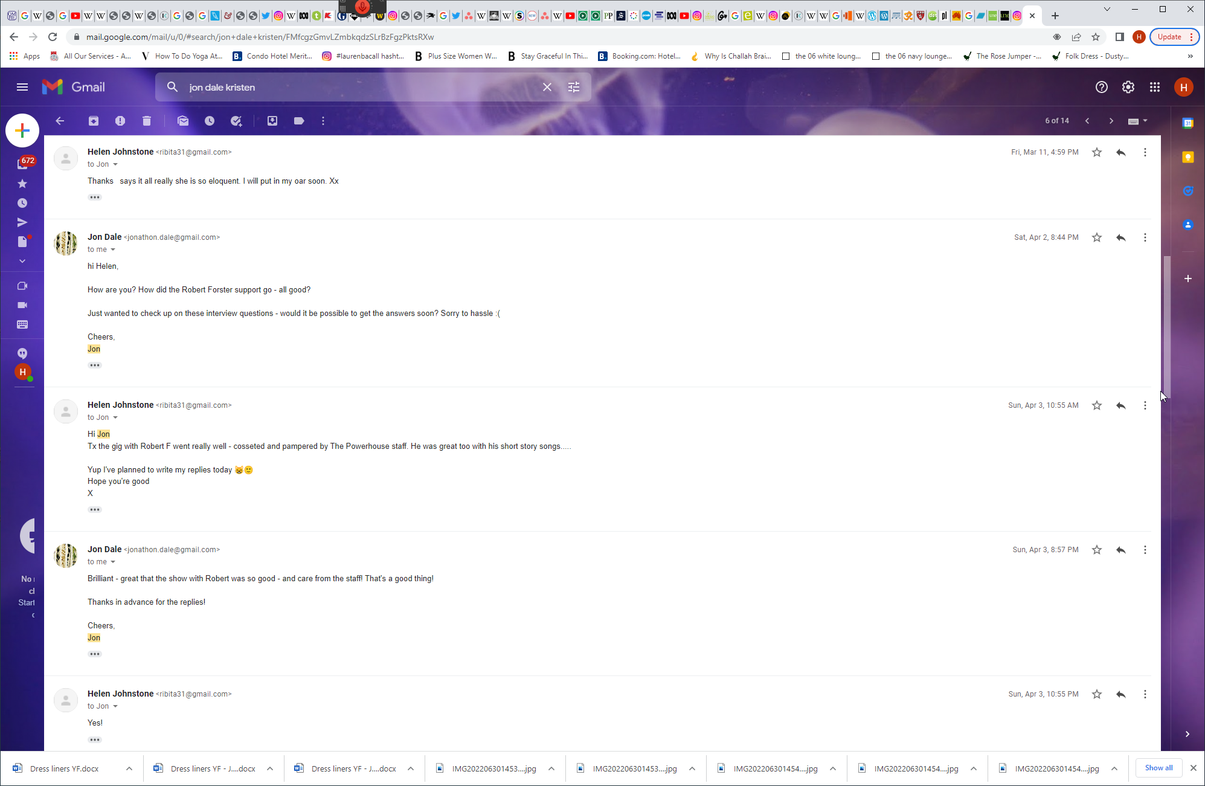Open downloaded Dress liners YF.docx
Image resolution: width=1205 pixels, height=786 pixels.
pos(64,768)
